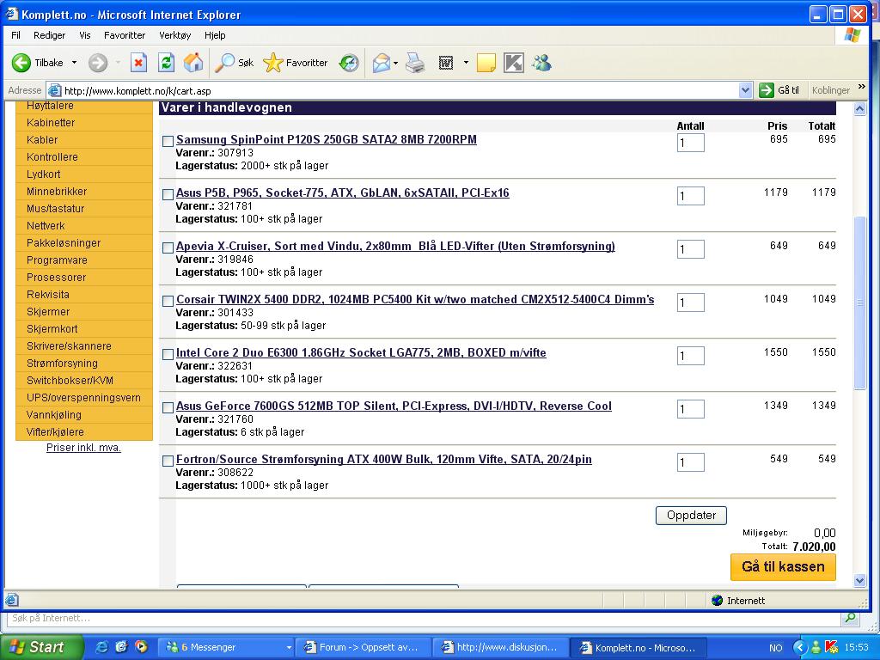Screen dimensions: 880x660
Task: Click the Gå til green arrow button
Action: tap(766, 89)
